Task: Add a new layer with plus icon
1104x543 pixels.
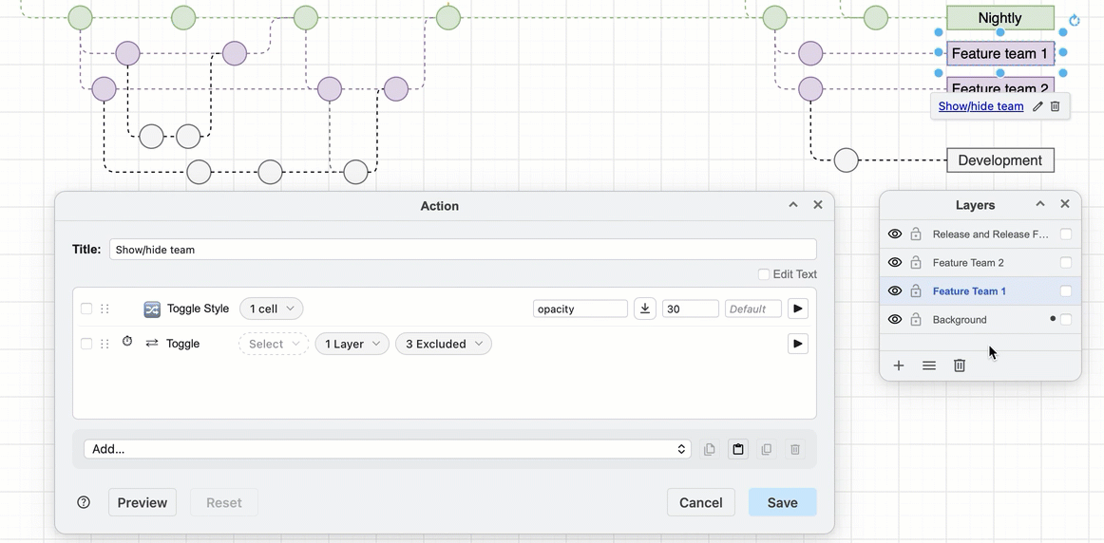Action: (x=899, y=365)
